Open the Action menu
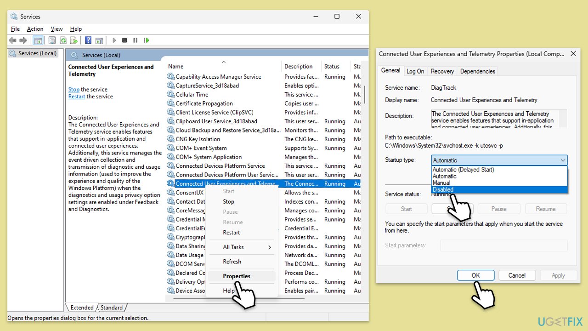The image size is (588, 331). 35,29
